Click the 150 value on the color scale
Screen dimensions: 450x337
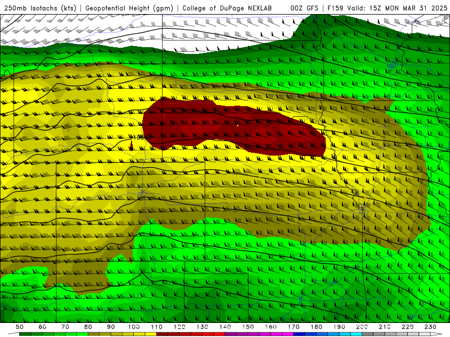pyautogui.click(x=248, y=327)
